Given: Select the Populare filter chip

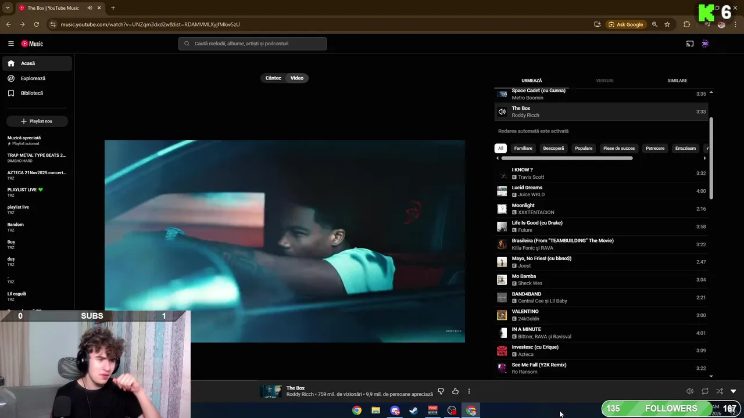Looking at the screenshot, I should click(584, 148).
